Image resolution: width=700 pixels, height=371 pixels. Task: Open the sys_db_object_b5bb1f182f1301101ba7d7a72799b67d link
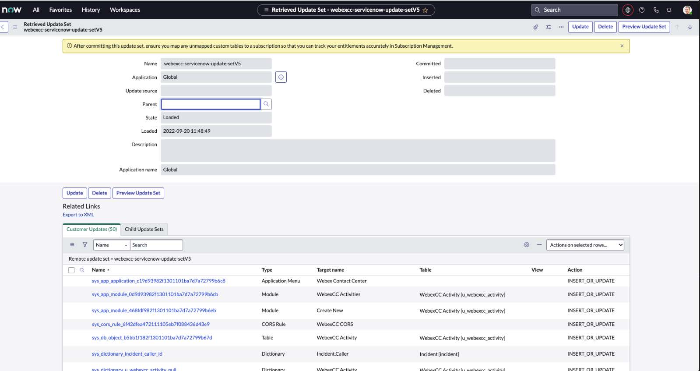tap(152, 338)
